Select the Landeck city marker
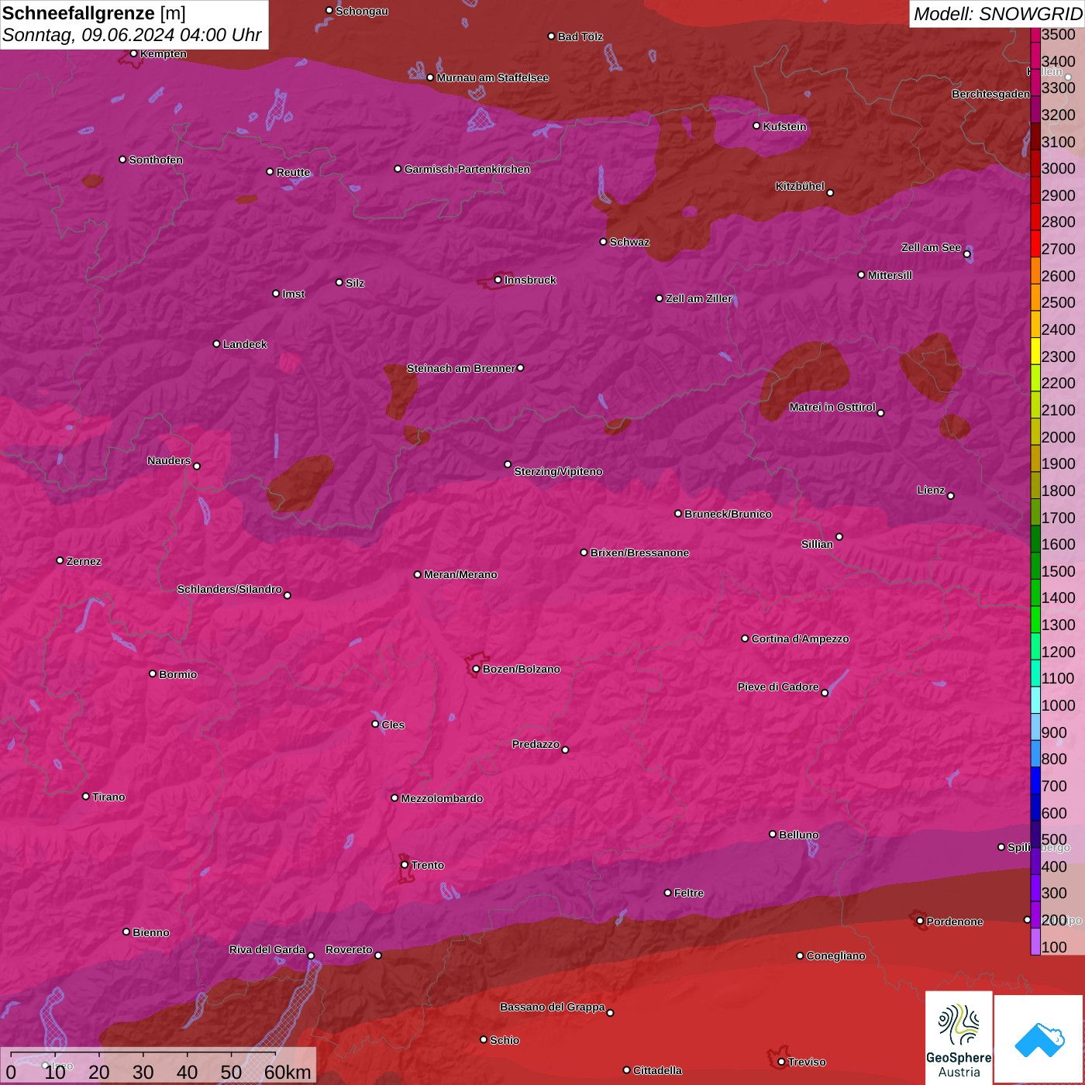The width and height of the screenshot is (1085, 1085). tap(216, 343)
